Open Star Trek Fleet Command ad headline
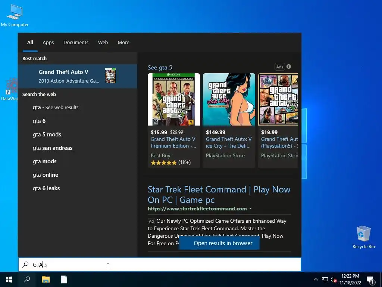Screen dimensions: 382x287 [x=219, y=194]
